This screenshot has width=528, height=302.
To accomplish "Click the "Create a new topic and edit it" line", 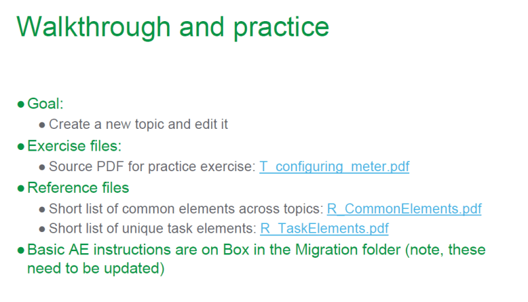I will coord(138,124).
